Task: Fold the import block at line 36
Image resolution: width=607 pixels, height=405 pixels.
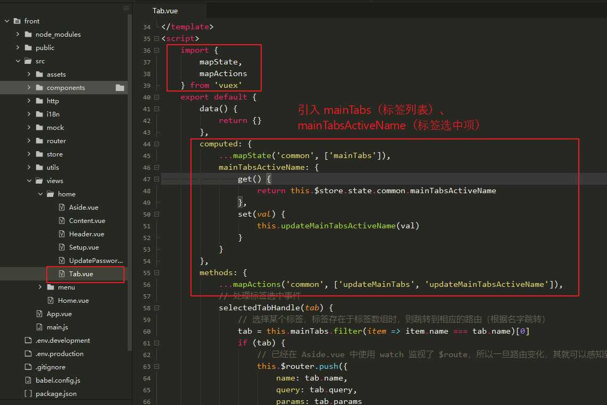Action: (156, 51)
